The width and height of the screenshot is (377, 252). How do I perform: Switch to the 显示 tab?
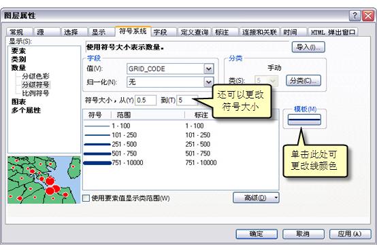tap(101, 32)
